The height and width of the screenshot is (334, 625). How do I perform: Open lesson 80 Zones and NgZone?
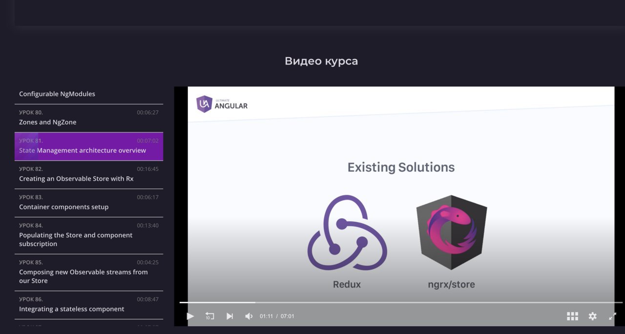89,118
